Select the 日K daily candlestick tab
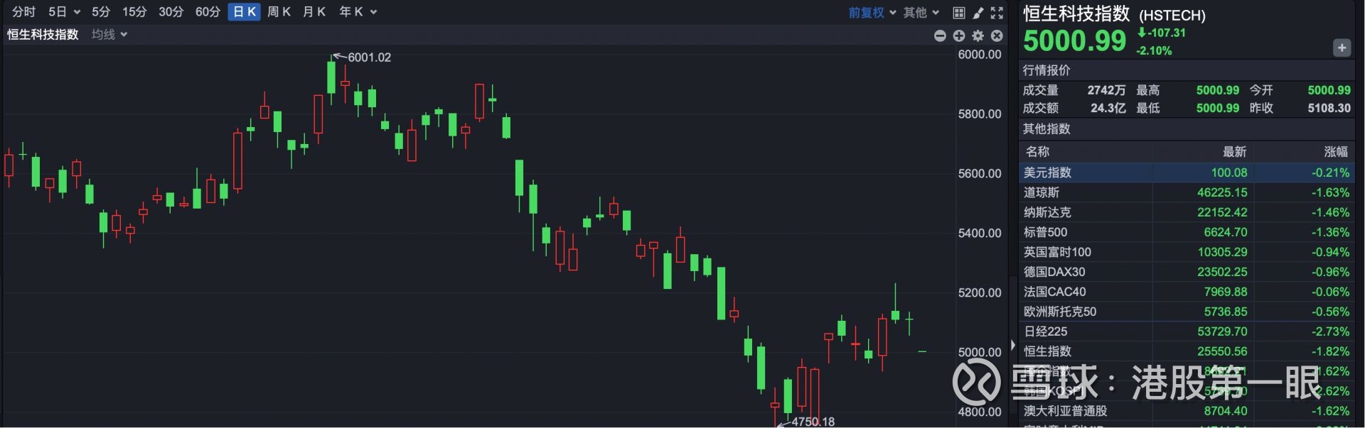The height and width of the screenshot is (428, 1365). pos(244,12)
